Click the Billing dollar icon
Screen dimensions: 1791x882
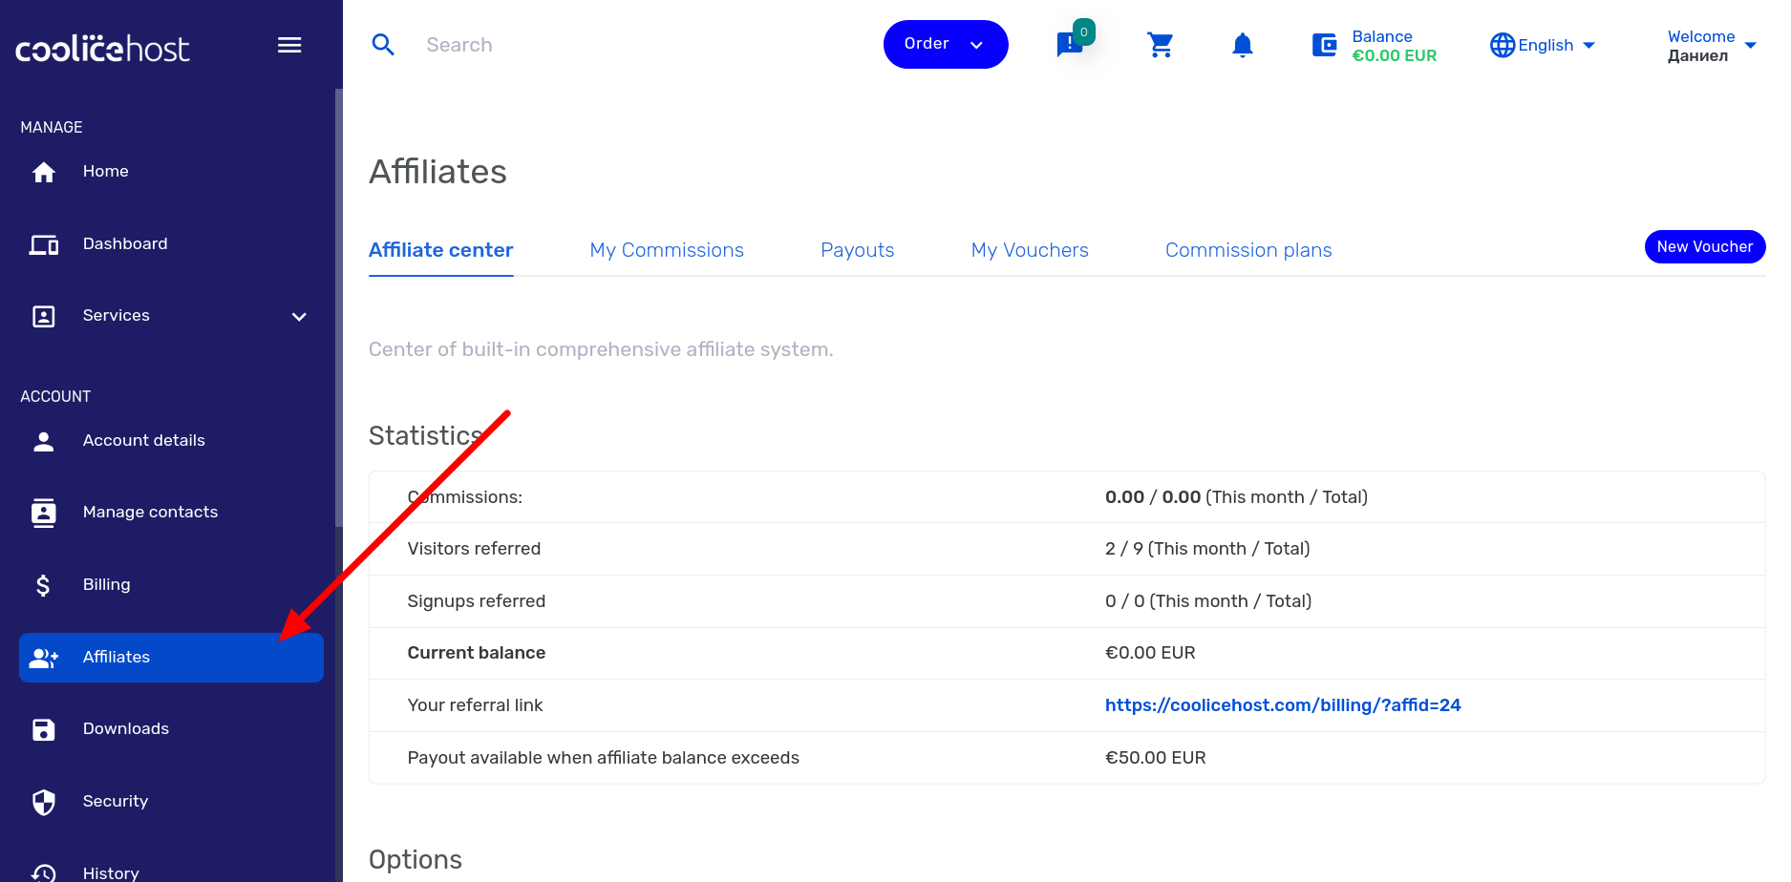pos(43,585)
